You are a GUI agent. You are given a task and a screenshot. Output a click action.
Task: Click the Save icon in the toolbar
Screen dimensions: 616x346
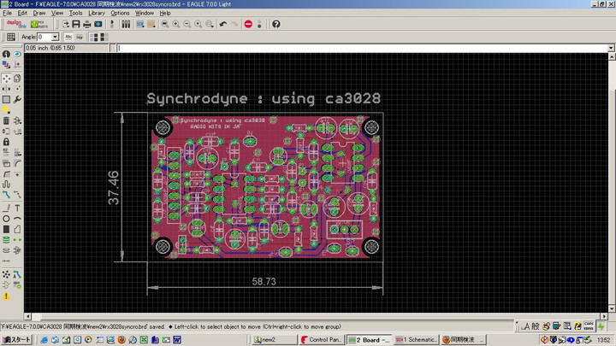(76, 24)
